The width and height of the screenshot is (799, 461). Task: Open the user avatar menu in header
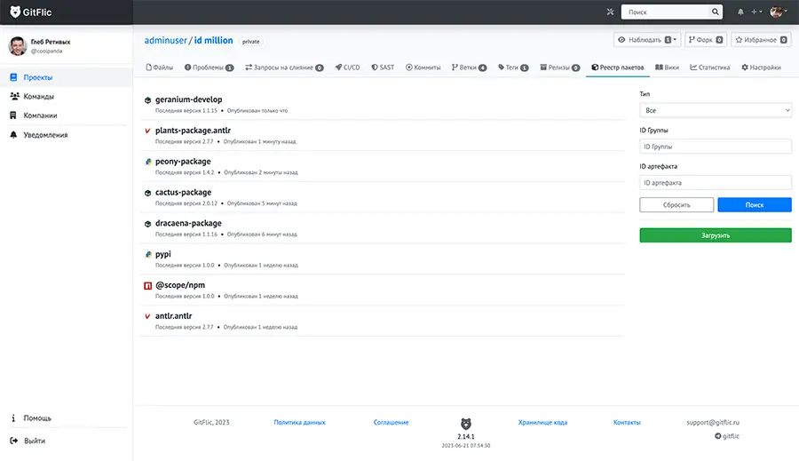pyautogui.click(x=779, y=12)
